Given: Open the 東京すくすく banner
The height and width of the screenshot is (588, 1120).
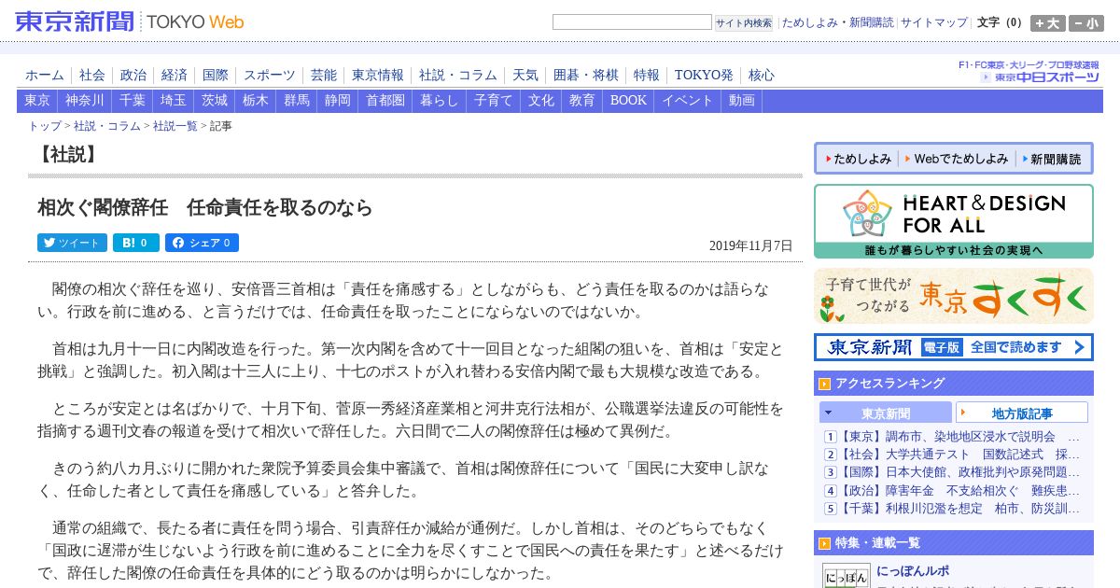Looking at the screenshot, I should (x=953, y=296).
